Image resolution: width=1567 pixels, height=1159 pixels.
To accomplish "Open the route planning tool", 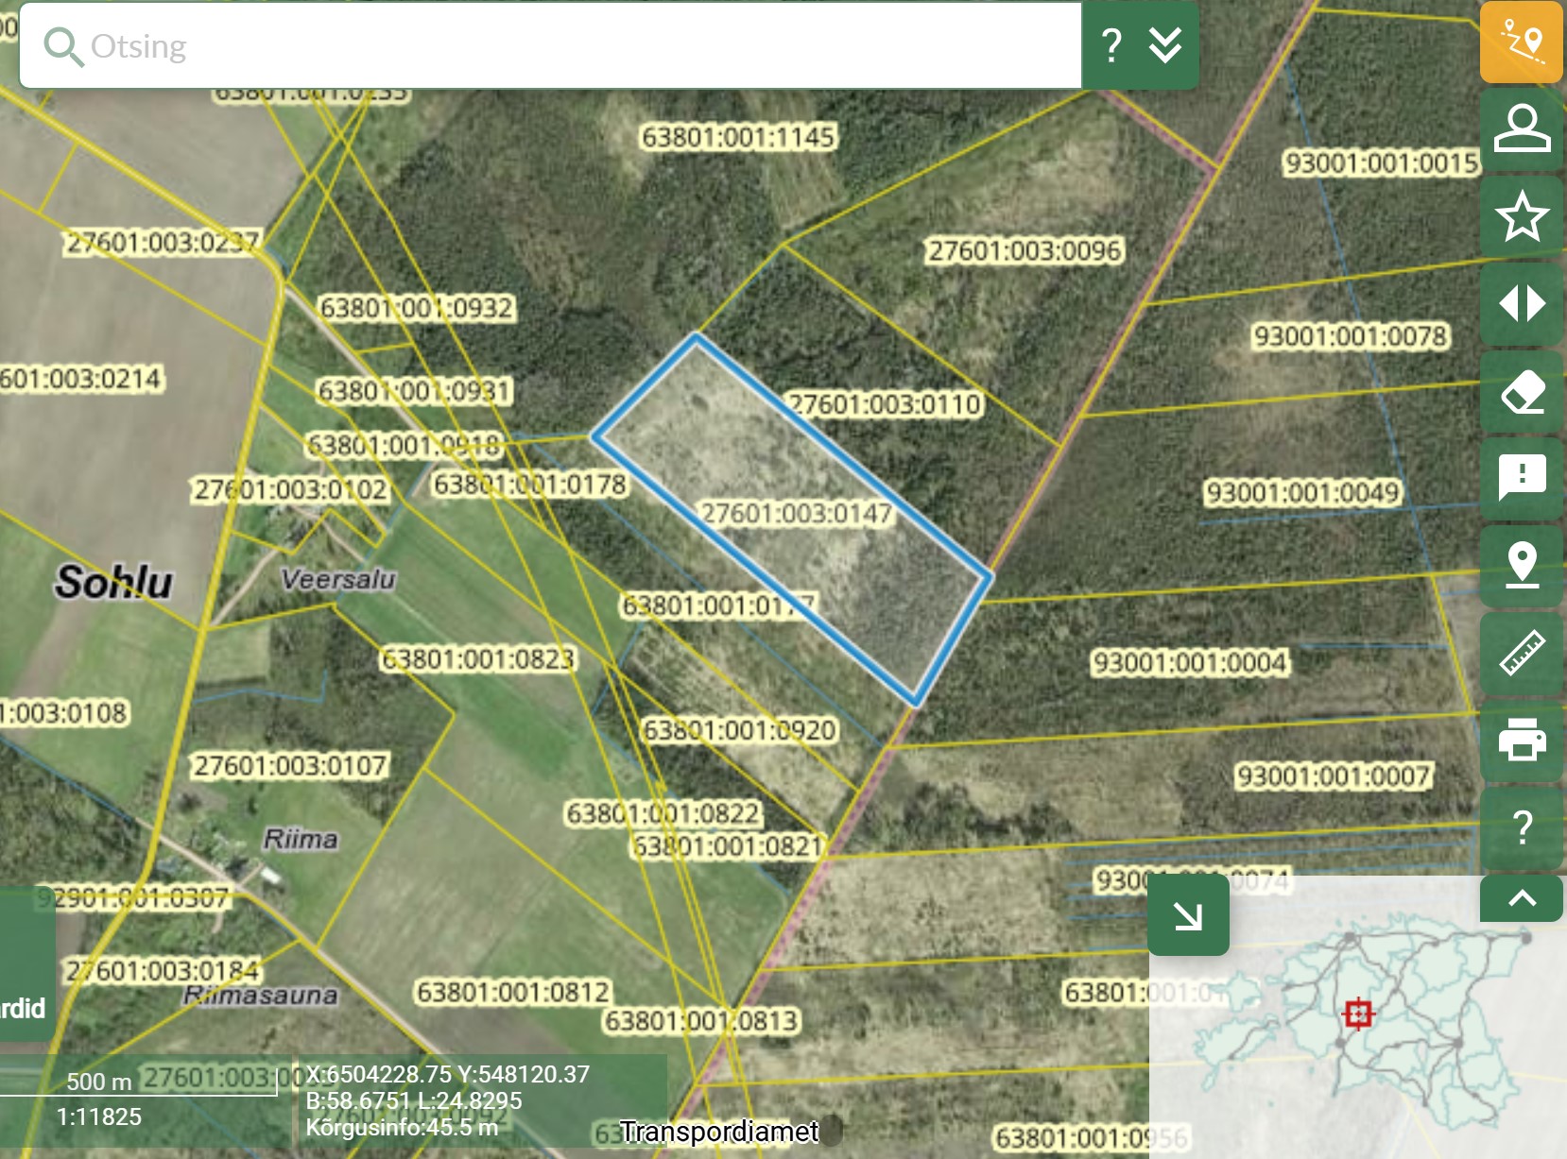I will tap(1521, 43).
